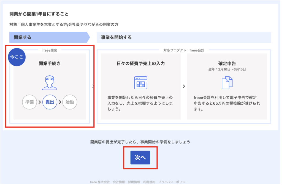This screenshot has width=282, height=186.
Task: Click the 次へ button
Action: pyautogui.click(x=140, y=158)
